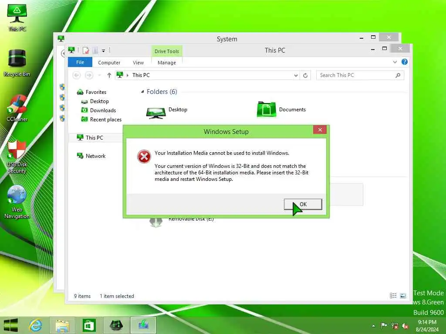
Task: Select the Drive Tools contextual tab
Action: [167, 51]
